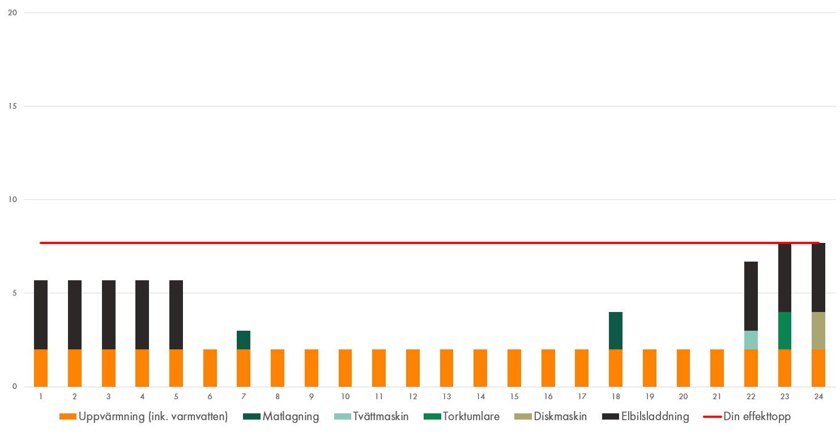The width and height of the screenshot is (840, 436).
Task: Select the Torktumlare segment in hour 23 bar
Action: tap(784, 331)
